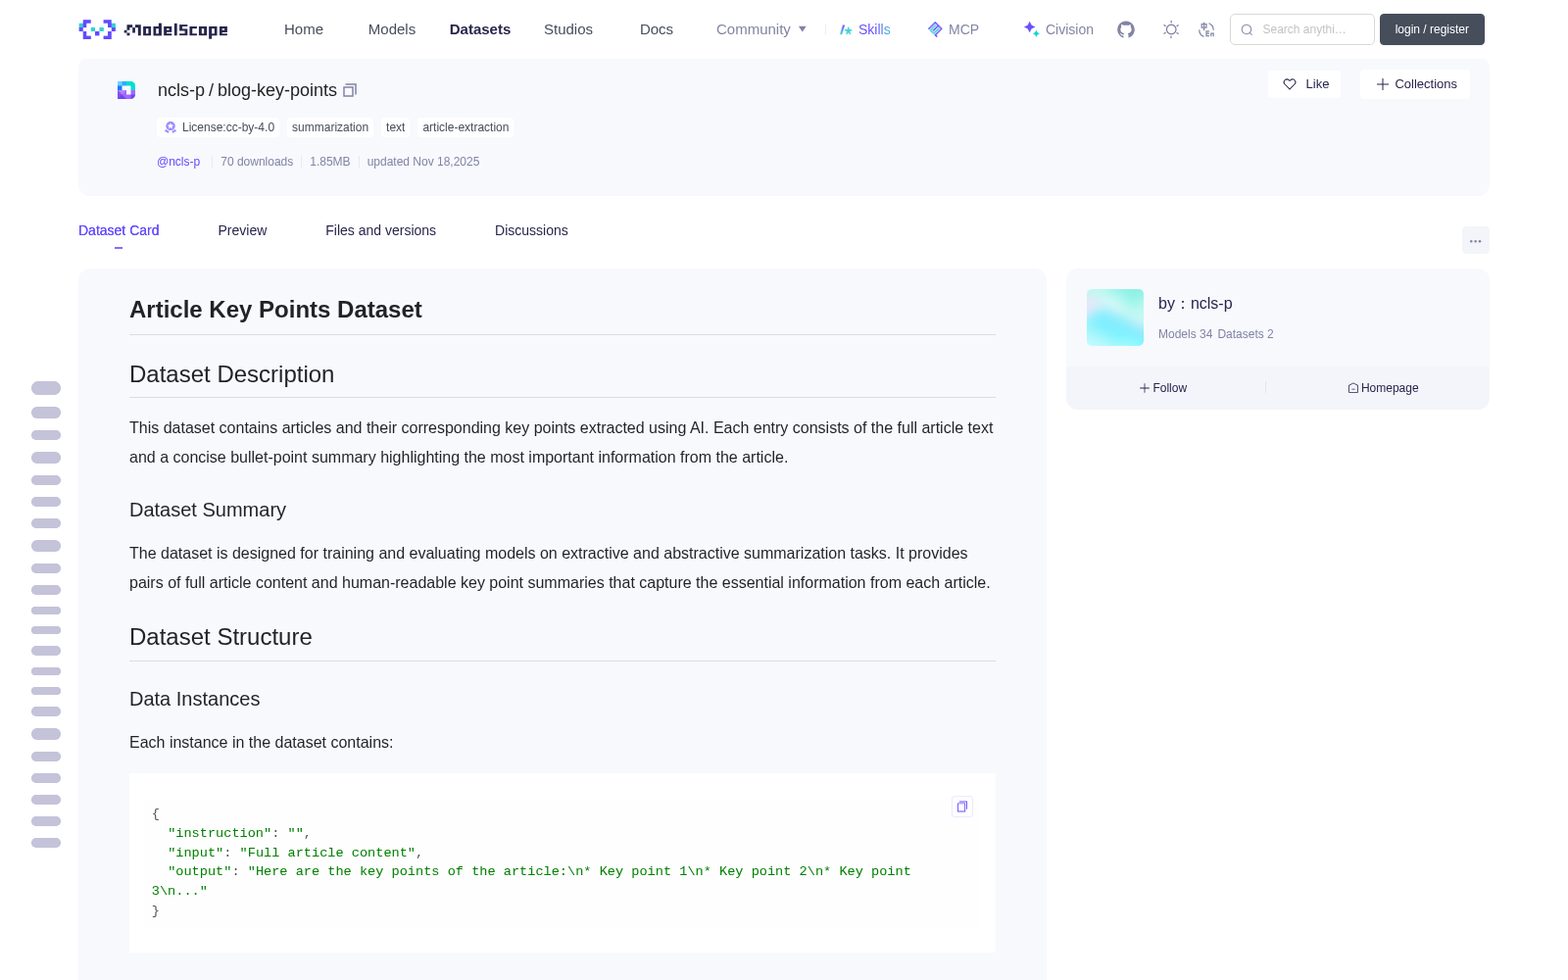Open the Datasets navigation item
Image resolution: width=1568 pixels, height=980 pixels.
click(480, 29)
